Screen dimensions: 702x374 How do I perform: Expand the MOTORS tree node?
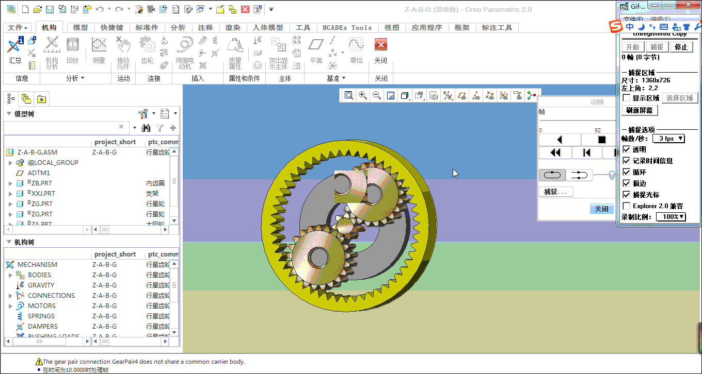tap(10, 306)
